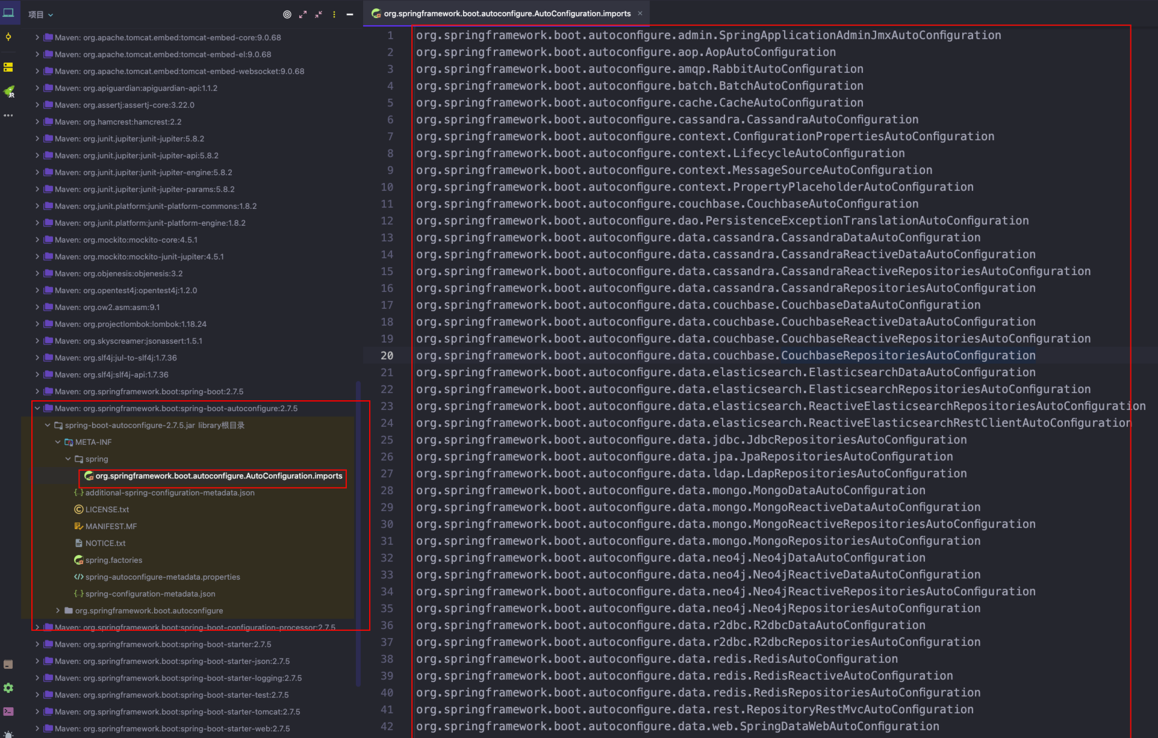
Task: Click the AopAutoConfiguration line in editor
Action: tap(626, 52)
